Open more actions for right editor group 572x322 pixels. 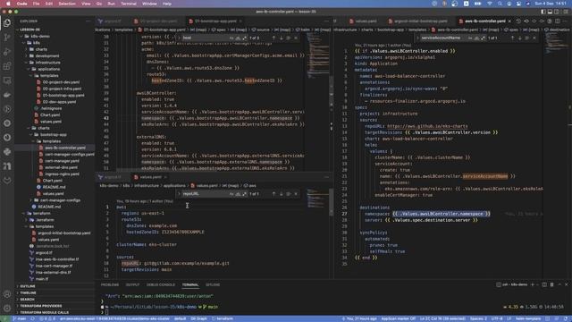click(565, 21)
